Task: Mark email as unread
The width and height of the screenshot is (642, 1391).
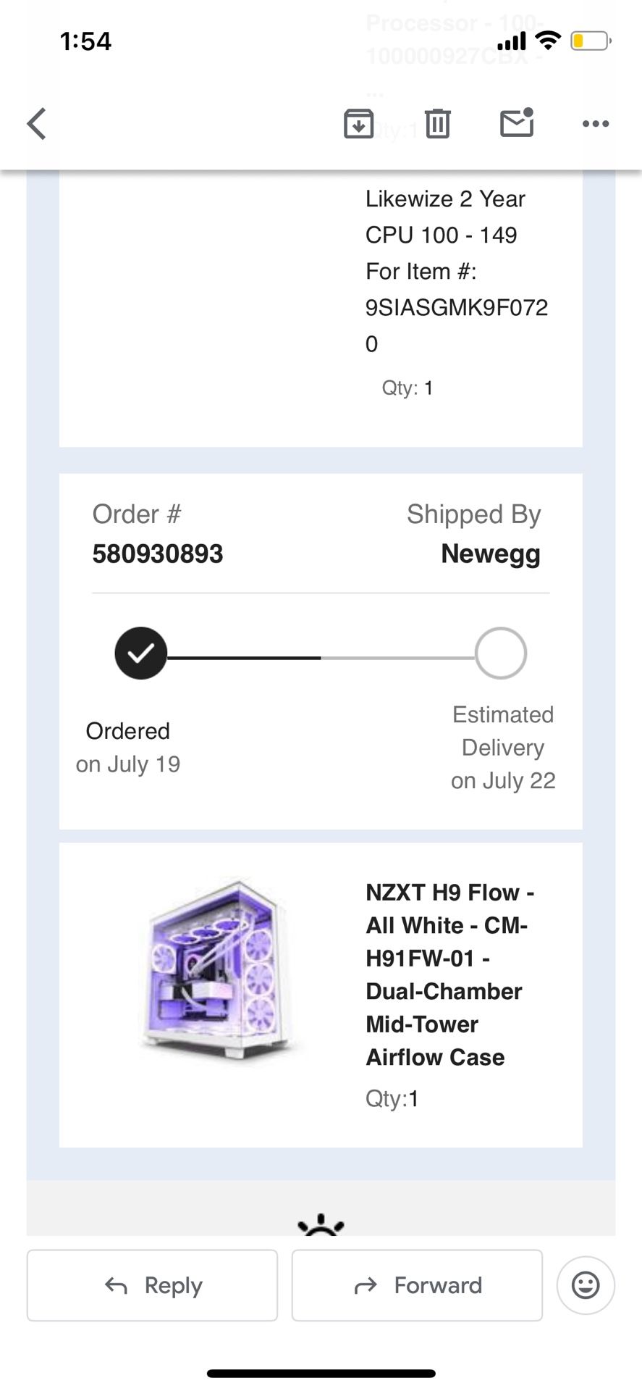Action: (517, 122)
